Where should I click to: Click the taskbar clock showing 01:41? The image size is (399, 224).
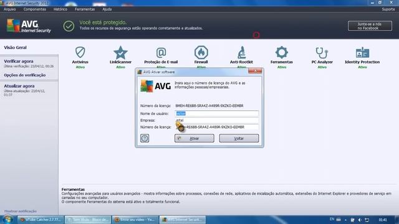coord(383,220)
